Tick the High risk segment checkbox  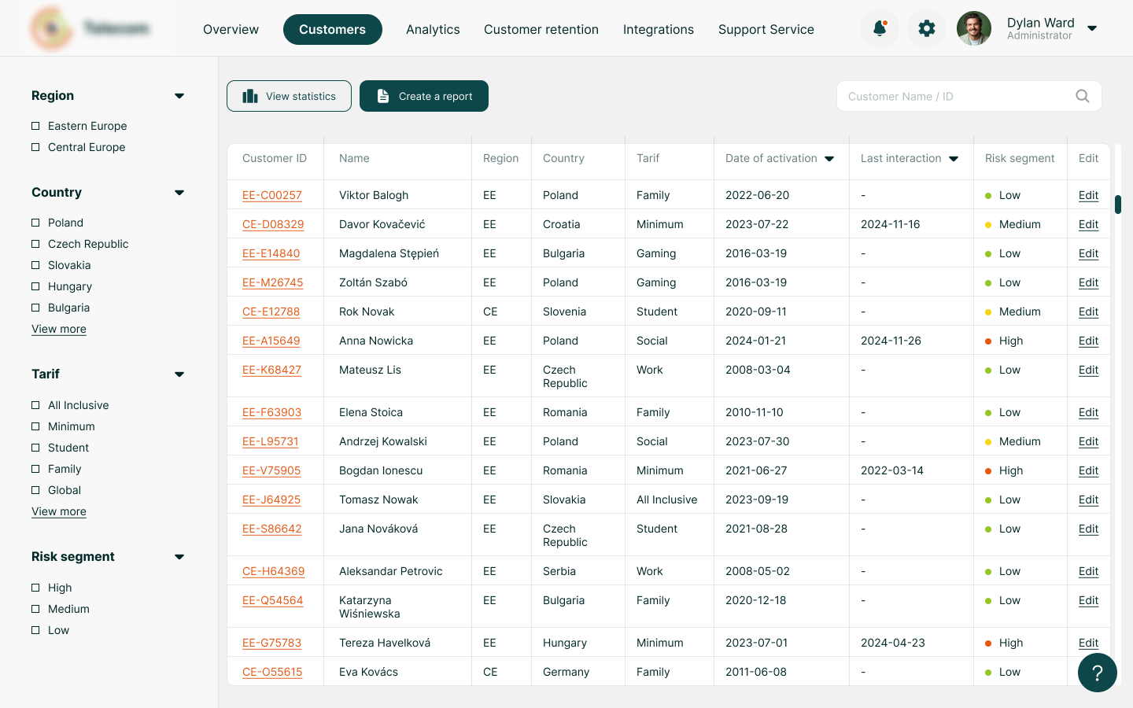35,588
